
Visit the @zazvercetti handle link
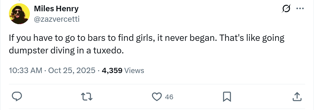57,19
